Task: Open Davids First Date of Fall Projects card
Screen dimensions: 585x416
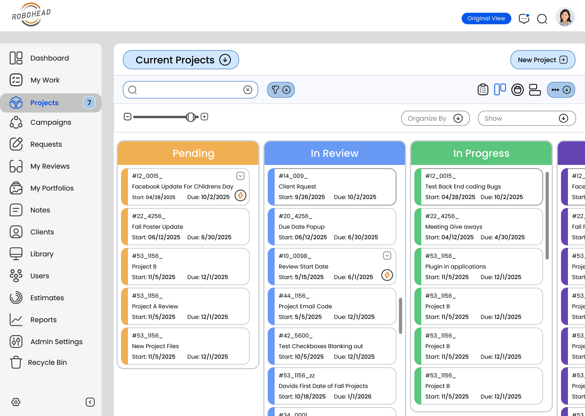Action: (332, 386)
